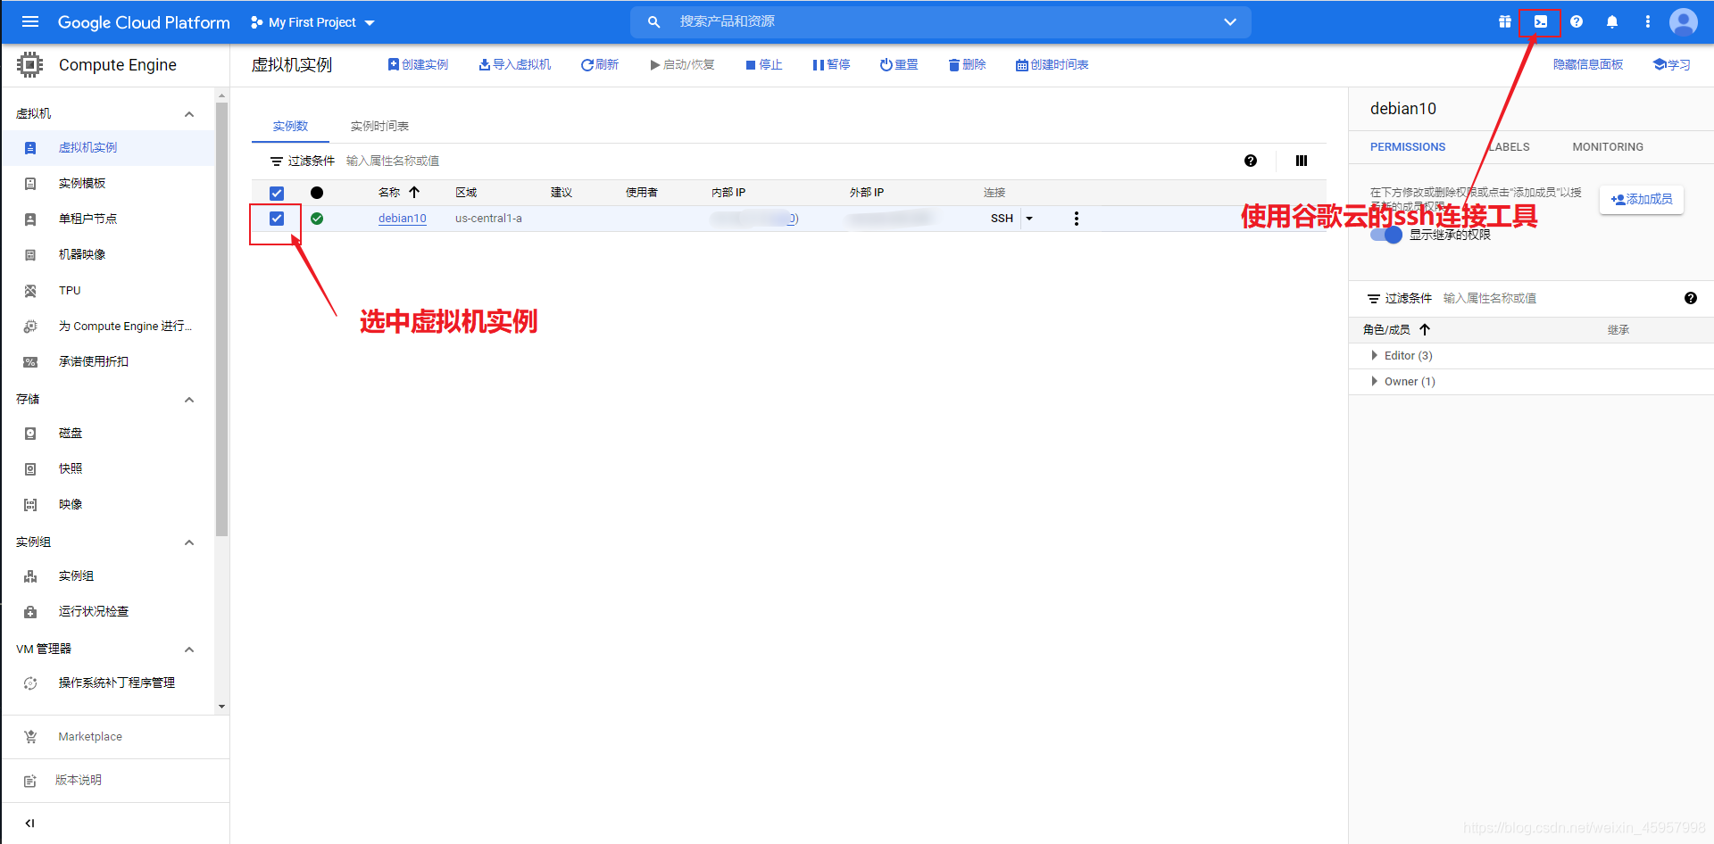Select the MONITORING tab
Screen dimensions: 1714x844
[x=1608, y=147]
